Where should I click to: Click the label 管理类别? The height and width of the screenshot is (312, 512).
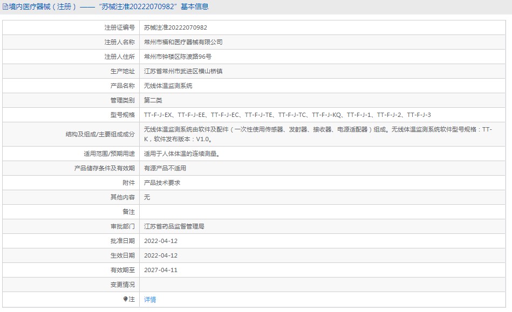[122, 100]
